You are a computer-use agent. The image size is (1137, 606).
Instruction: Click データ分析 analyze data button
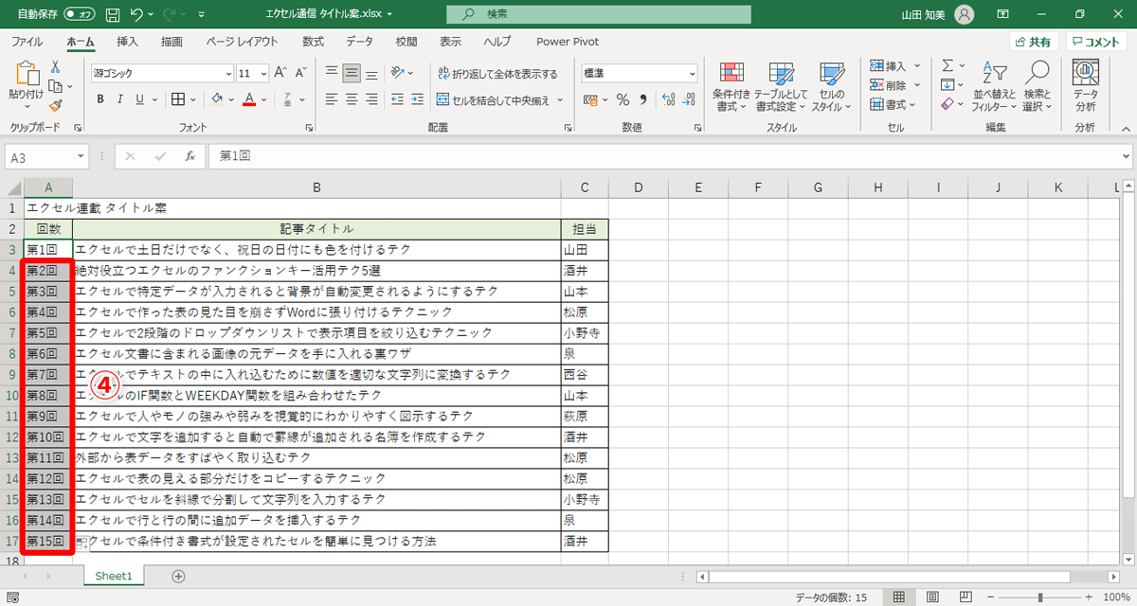pyautogui.click(x=1086, y=86)
